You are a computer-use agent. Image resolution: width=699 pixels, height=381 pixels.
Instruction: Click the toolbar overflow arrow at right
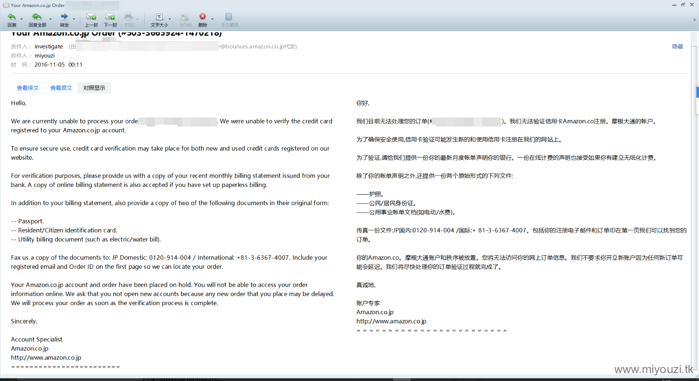694,20
